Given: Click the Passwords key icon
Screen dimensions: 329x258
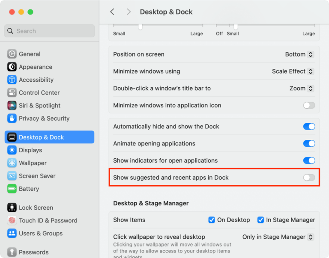Looking at the screenshot, I should tap(12, 252).
